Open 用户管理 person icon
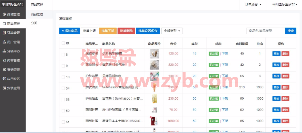The width and height of the screenshot is (302, 133). 4,42
